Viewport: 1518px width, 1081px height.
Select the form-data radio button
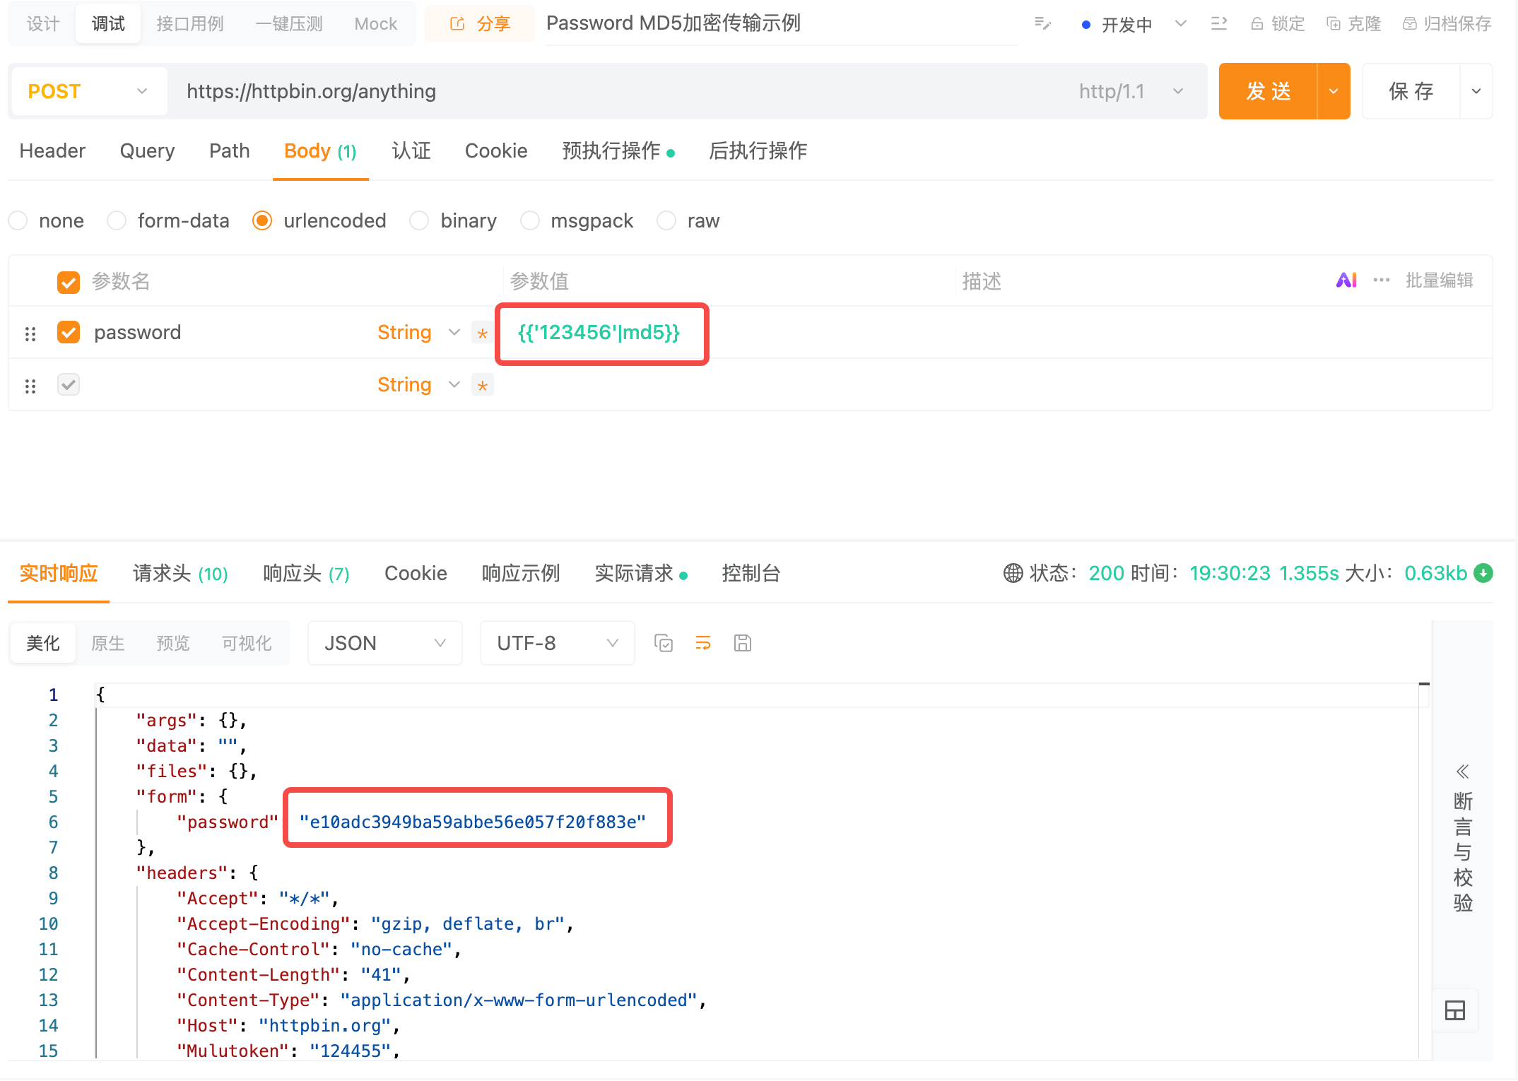[117, 221]
